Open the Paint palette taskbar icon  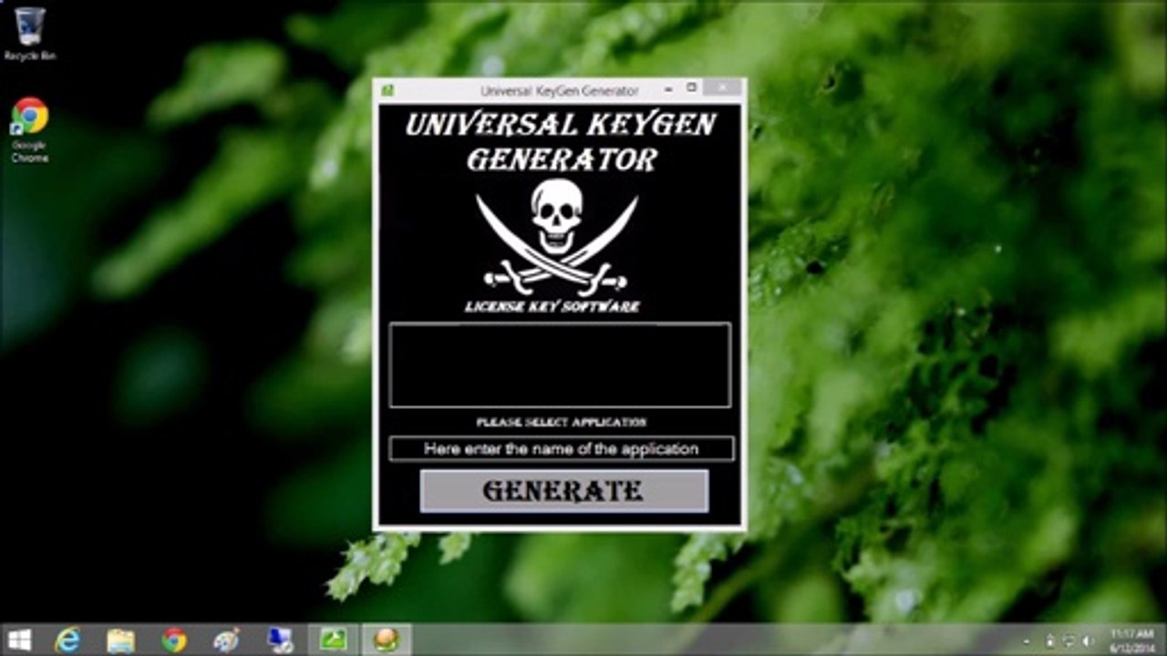click(226, 641)
